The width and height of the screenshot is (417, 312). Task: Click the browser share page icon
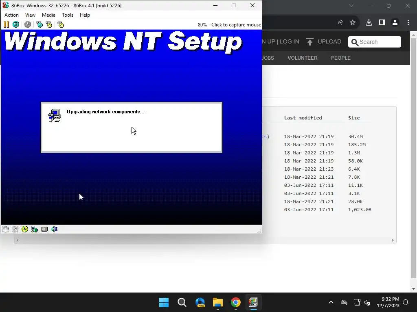click(x=340, y=23)
